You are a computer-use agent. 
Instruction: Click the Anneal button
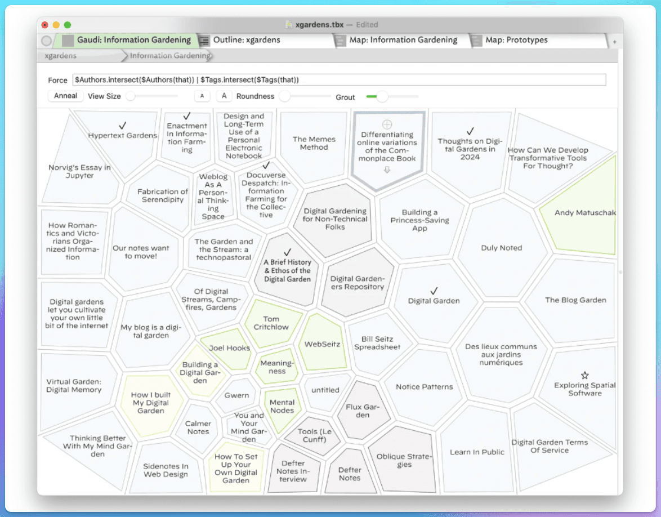click(x=65, y=96)
